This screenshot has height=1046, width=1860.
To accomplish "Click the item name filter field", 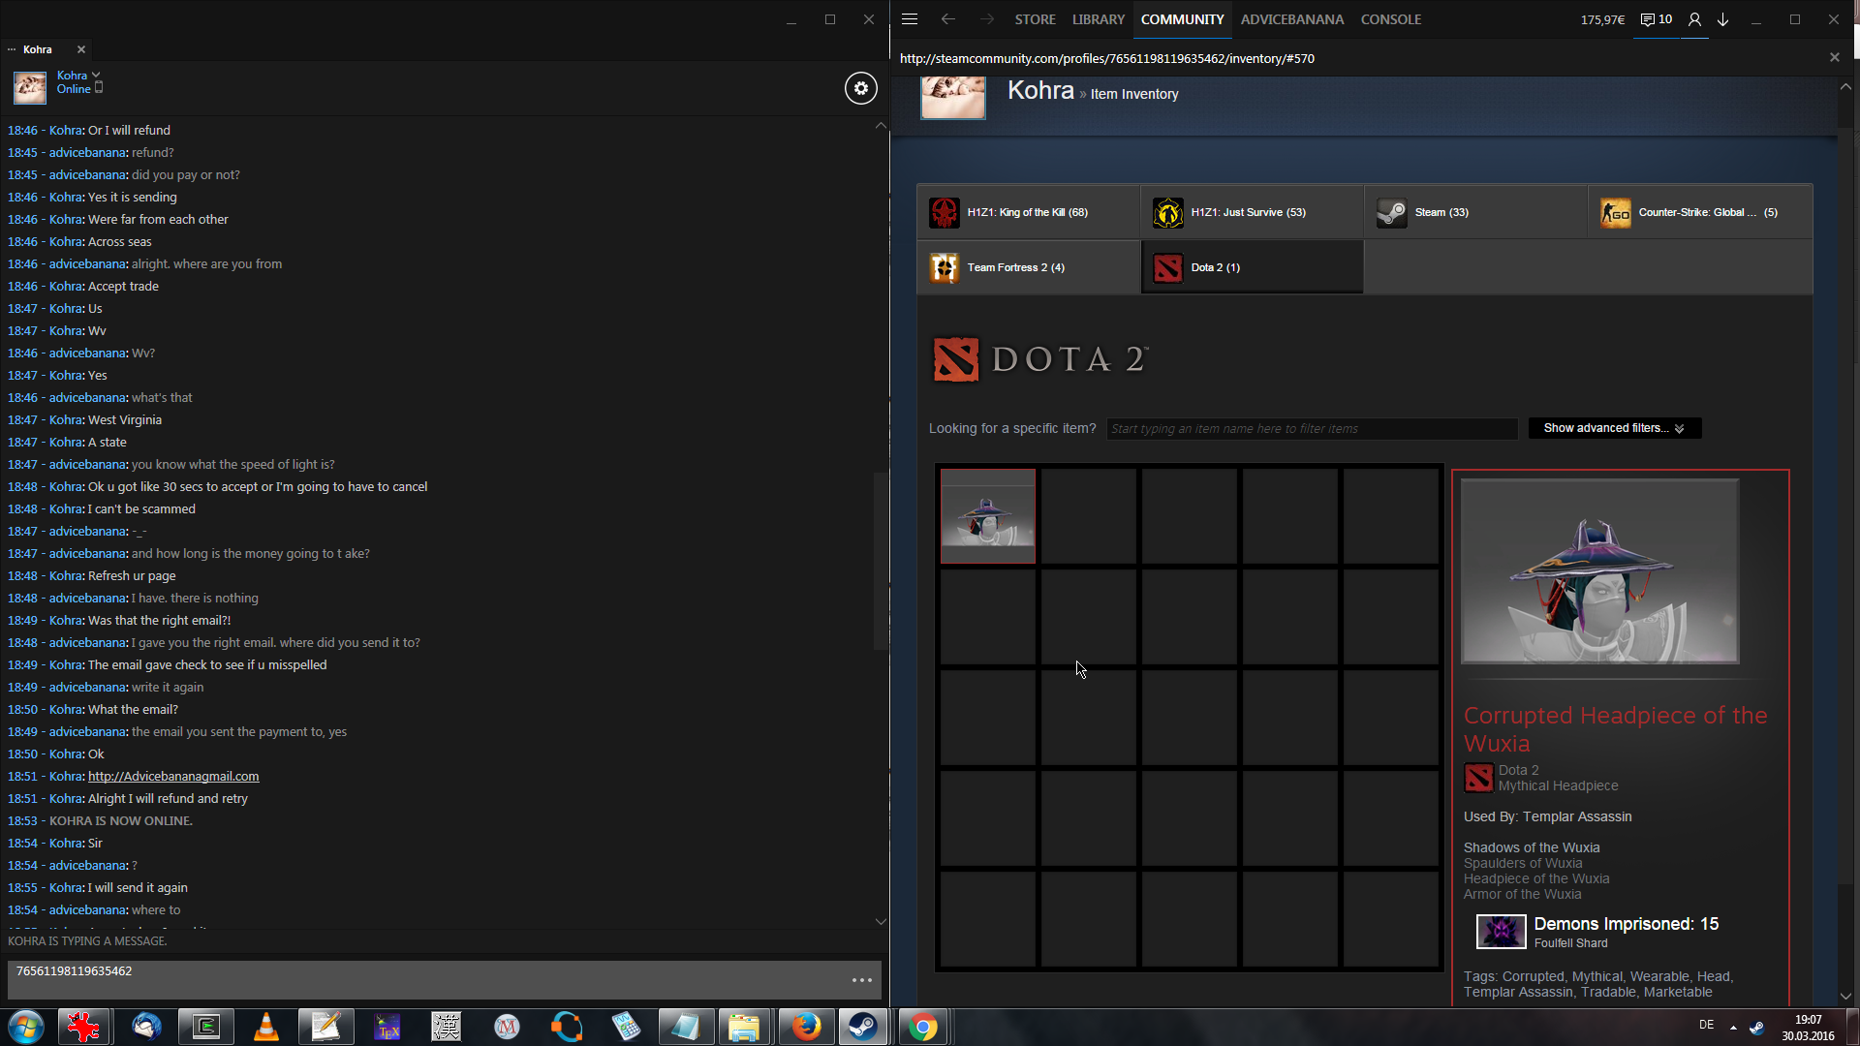I will click(x=1312, y=428).
